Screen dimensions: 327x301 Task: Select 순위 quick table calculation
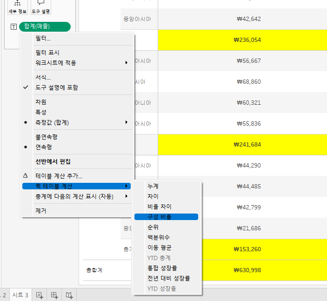(x=166, y=227)
